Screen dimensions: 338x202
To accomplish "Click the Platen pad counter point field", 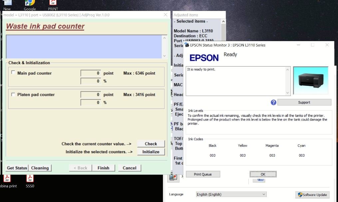I will (91, 95).
